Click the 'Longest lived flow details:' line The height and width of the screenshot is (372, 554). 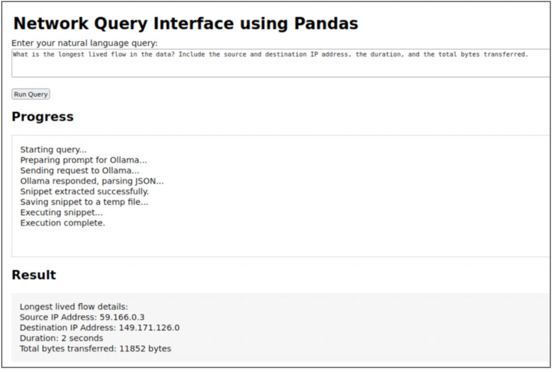tap(74, 307)
